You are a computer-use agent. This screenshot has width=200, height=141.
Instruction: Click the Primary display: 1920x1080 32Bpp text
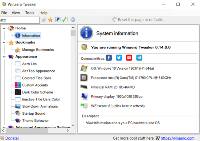(x=117, y=97)
